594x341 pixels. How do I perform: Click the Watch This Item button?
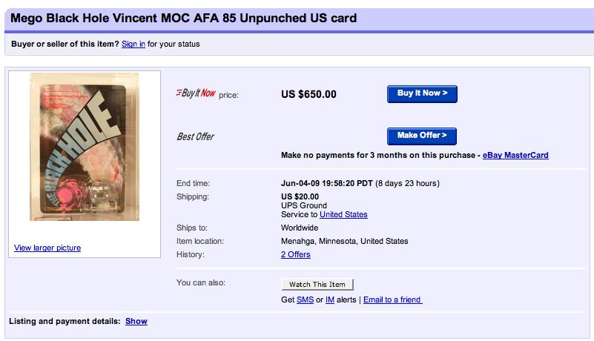coord(317,284)
